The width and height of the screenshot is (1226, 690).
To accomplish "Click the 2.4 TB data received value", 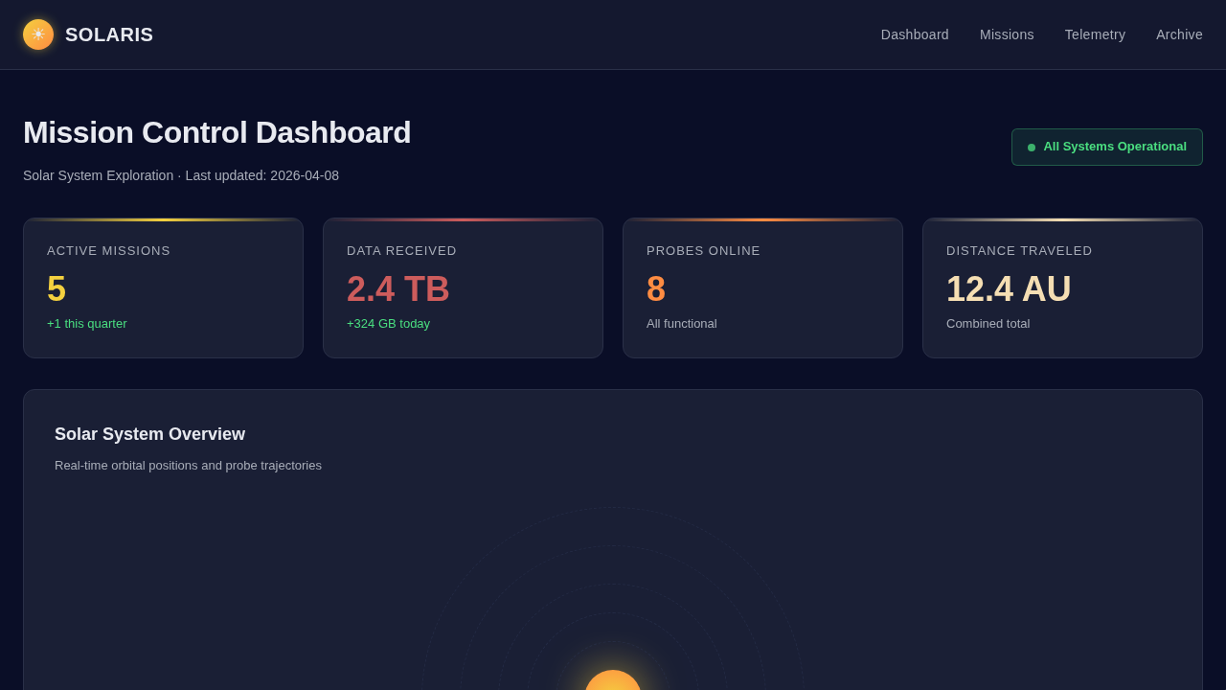I will (398, 289).
